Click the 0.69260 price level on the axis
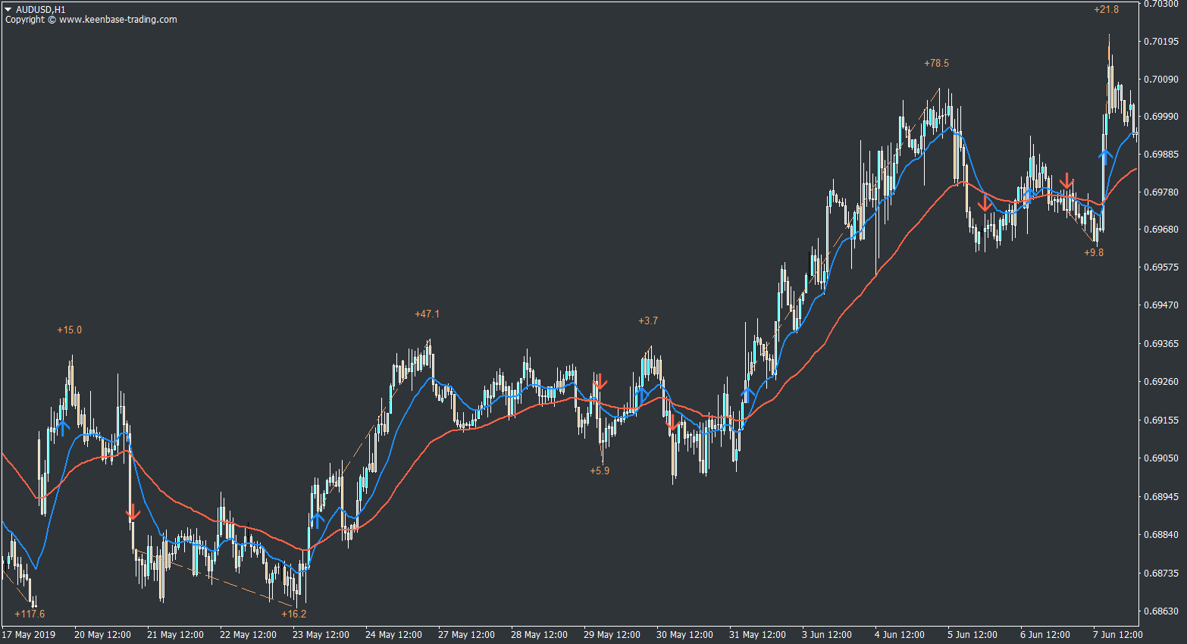The height and width of the screenshot is (644, 1187). [x=1160, y=381]
